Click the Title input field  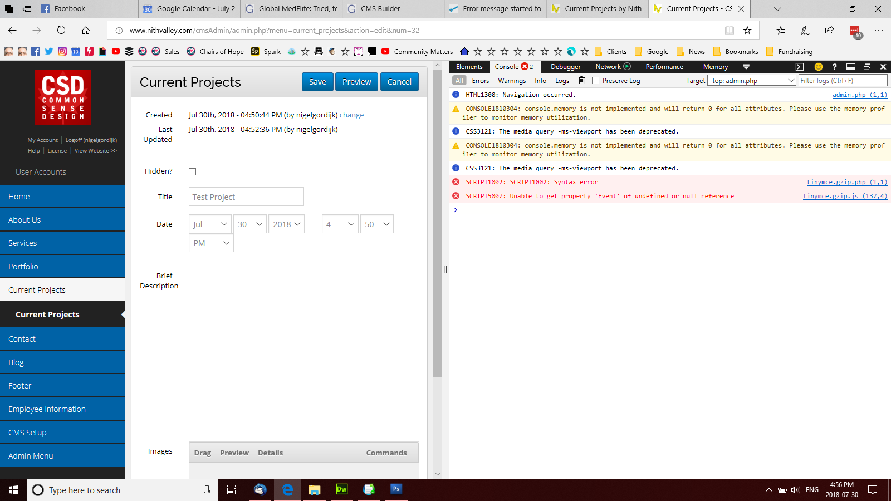(x=246, y=197)
